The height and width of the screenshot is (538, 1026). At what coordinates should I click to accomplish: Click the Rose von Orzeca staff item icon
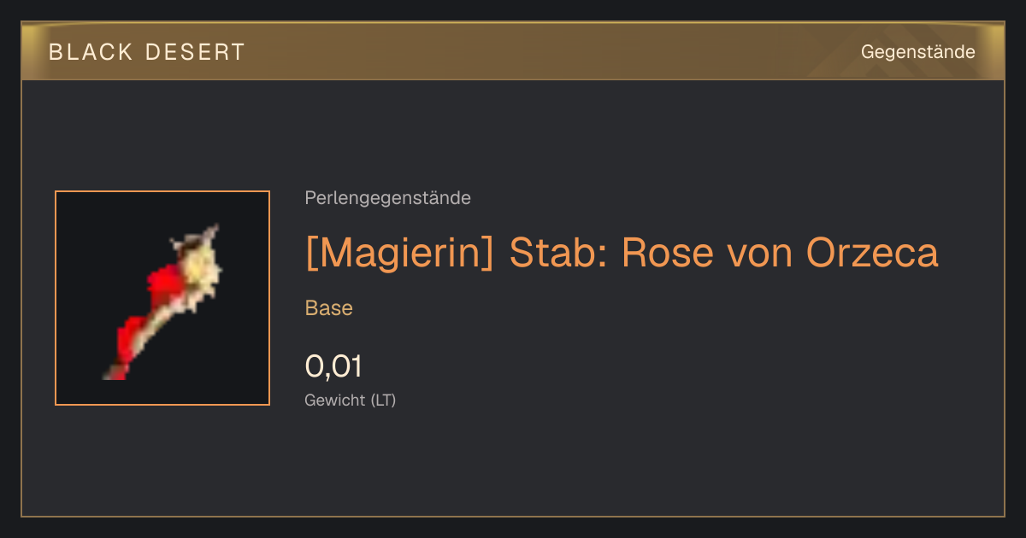pos(162,298)
